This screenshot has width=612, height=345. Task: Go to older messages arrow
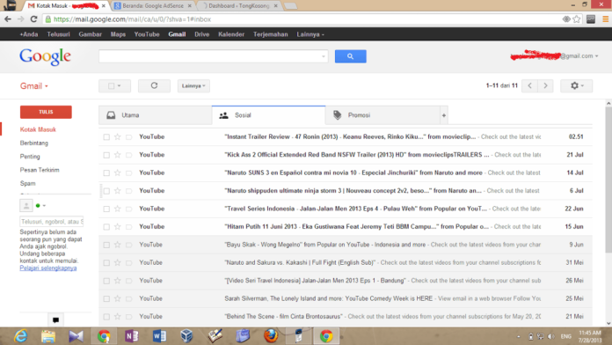pos(545,85)
